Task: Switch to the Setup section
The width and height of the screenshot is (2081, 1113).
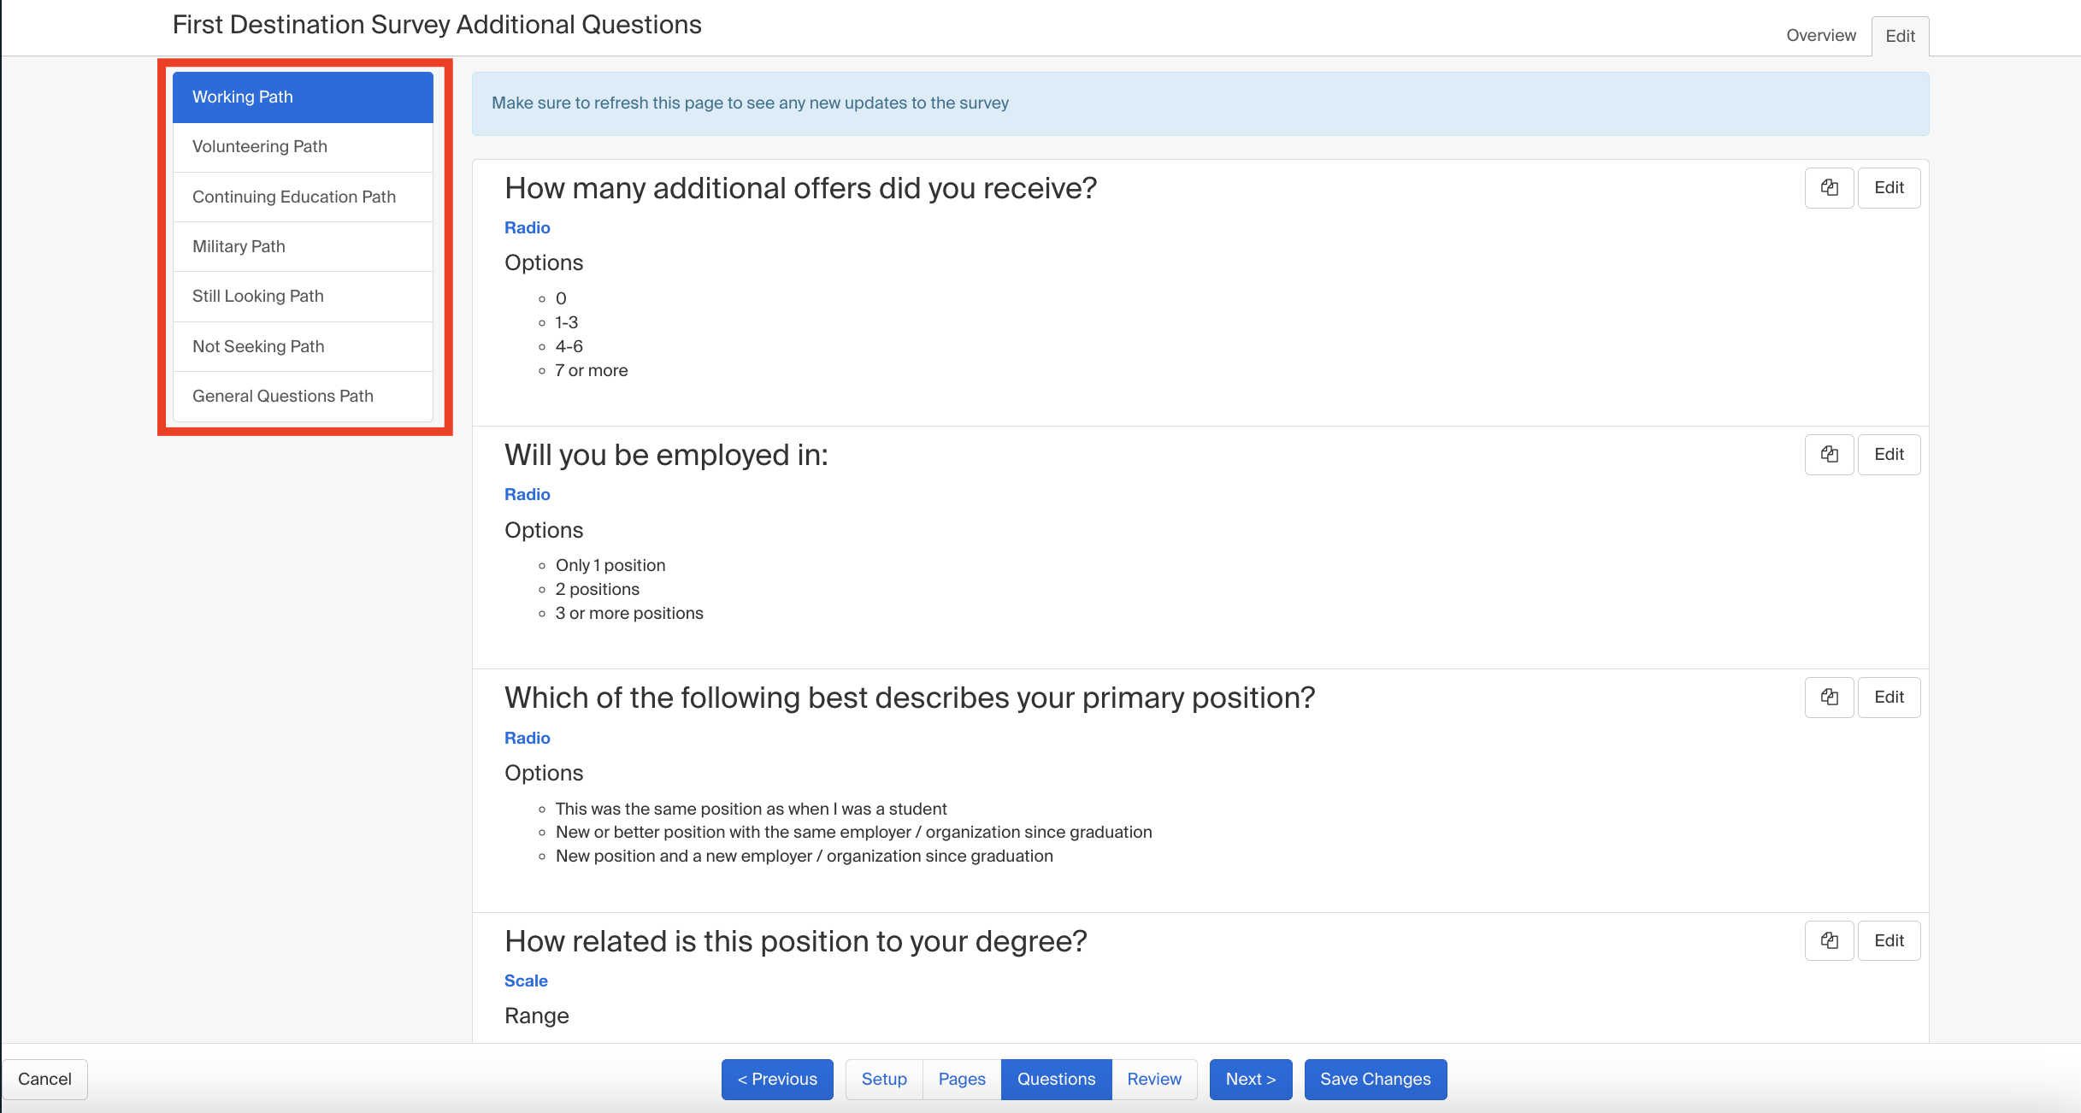Action: 883,1079
